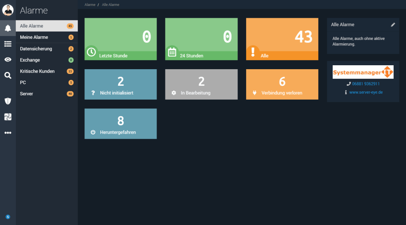Open Kritische Kunden alarm category
This screenshot has height=225, width=406.
(x=37, y=71)
